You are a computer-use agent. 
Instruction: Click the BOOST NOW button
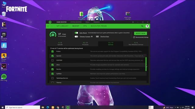pyautogui.click(x=140, y=33)
